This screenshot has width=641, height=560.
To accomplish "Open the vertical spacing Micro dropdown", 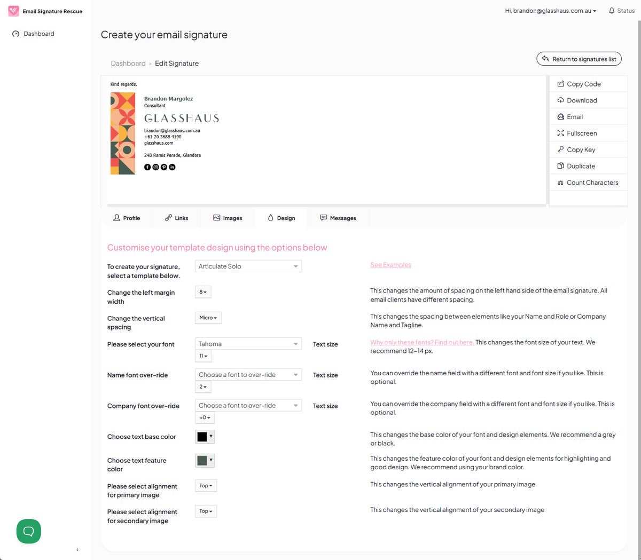I will (x=208, y=318).
